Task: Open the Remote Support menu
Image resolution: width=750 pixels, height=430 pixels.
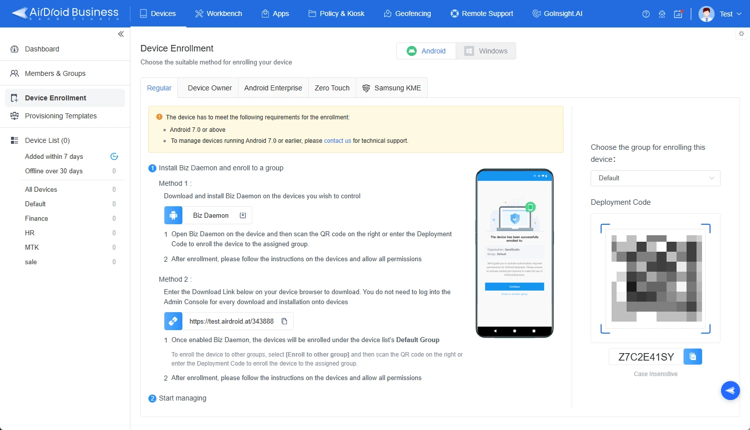Action: [x=482, y=13]
